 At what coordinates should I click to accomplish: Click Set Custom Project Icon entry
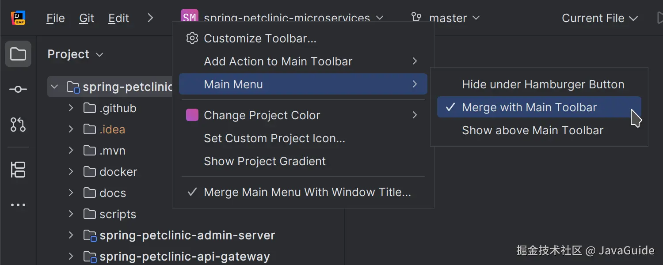274,138
